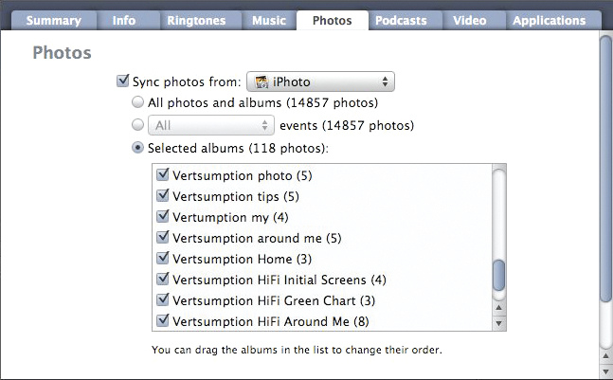The height and width of the screenshot is (380, 613).
Task: Click main pane scroll down arrow
Action: click(605, 371)
